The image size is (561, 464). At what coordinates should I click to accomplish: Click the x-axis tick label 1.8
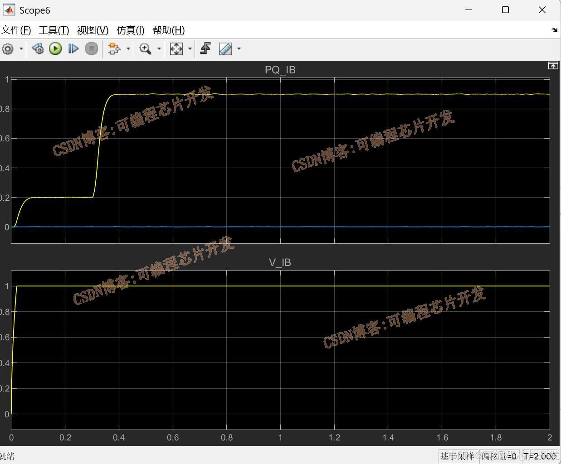click(496, 437)
